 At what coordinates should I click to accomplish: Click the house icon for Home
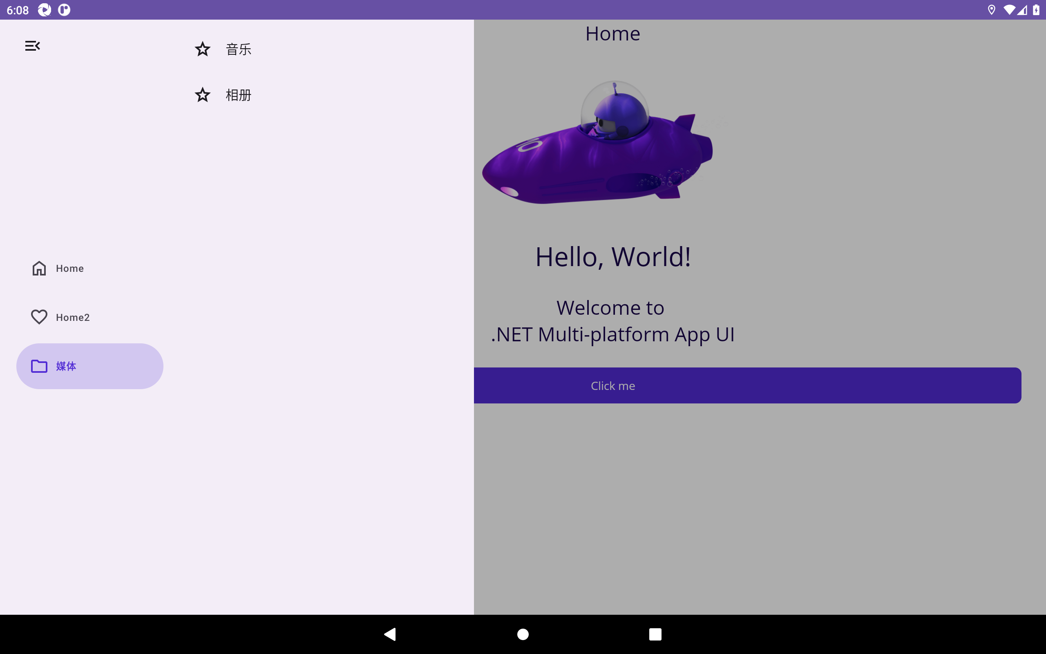click(x=39, y=268)
